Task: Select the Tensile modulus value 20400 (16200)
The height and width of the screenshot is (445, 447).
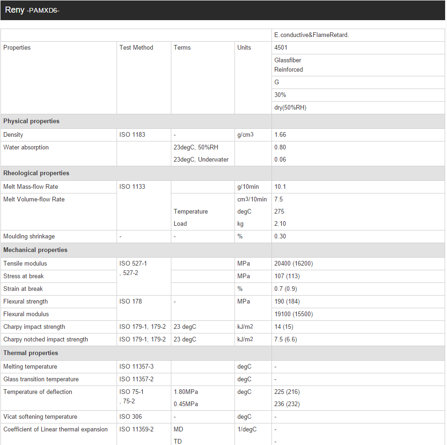Action: 293,263
